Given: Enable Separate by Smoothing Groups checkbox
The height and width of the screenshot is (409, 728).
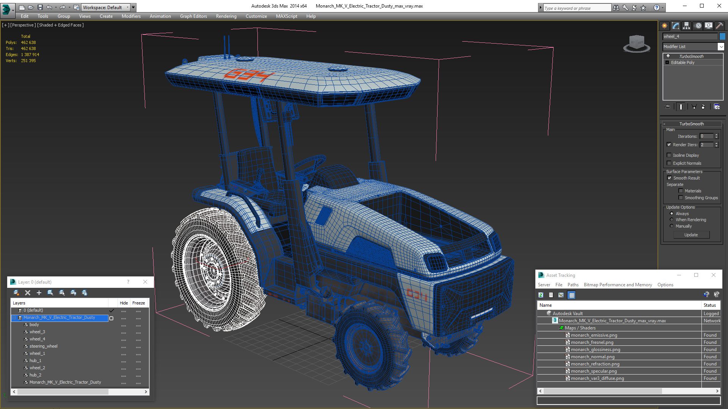Looking at the screenshot, I should point(681,197).
